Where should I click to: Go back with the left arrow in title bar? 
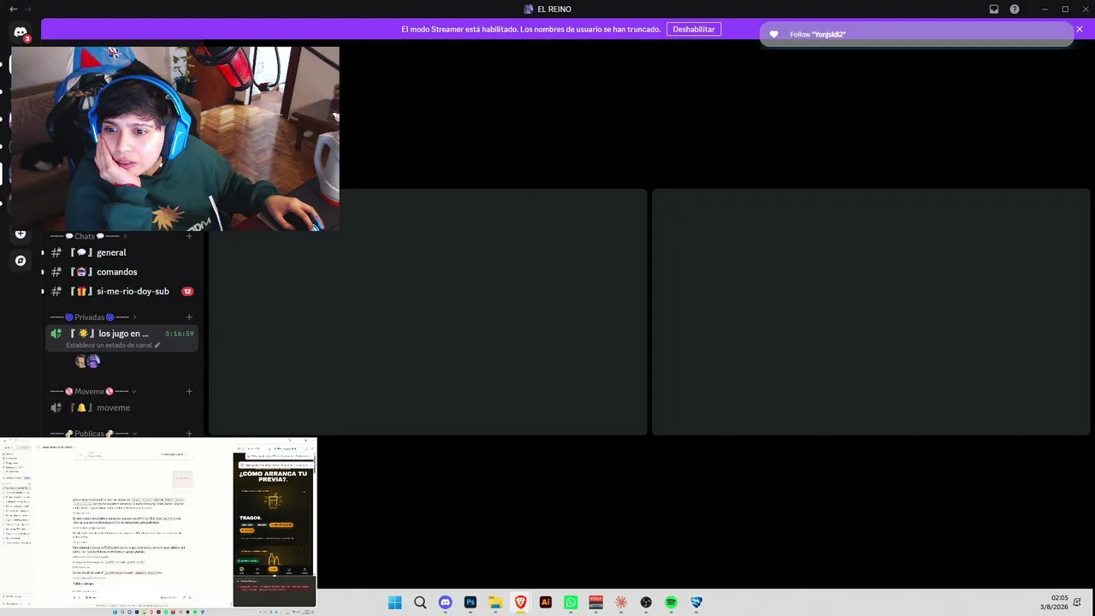[x=13, y=9]
